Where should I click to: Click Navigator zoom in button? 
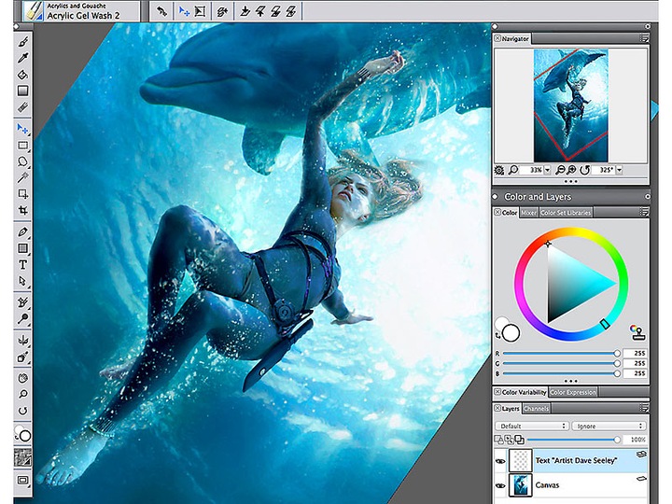571,170
